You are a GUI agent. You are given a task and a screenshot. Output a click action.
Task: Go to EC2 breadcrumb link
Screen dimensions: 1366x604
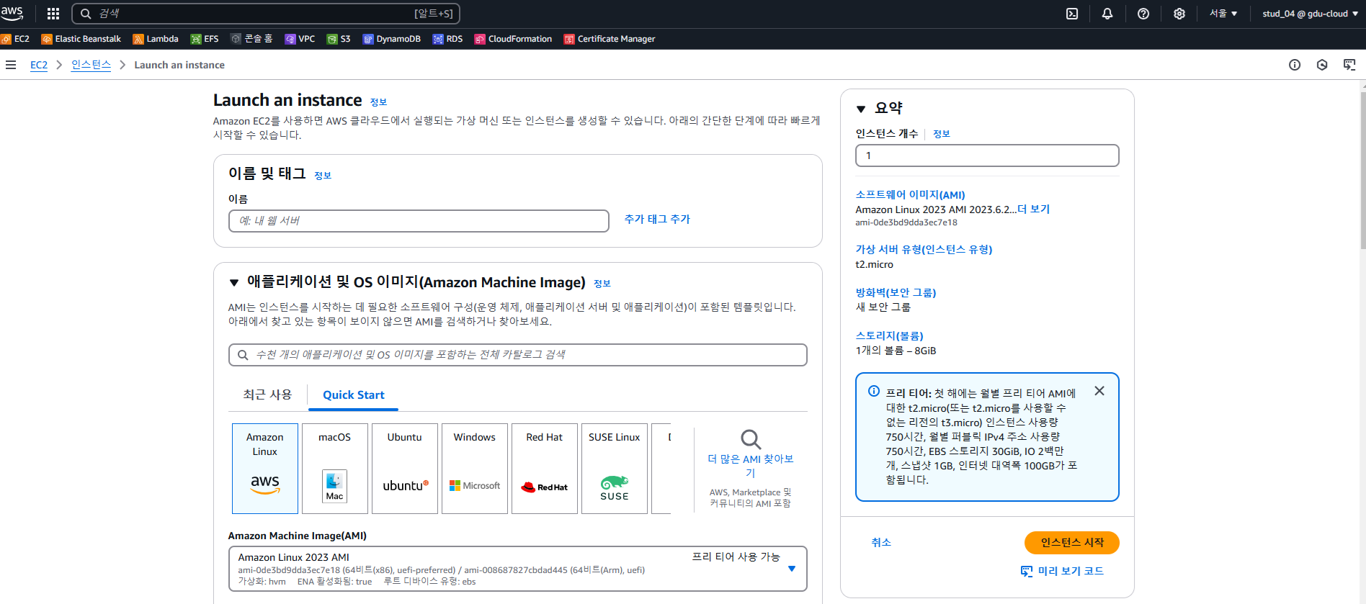point(39,65)
